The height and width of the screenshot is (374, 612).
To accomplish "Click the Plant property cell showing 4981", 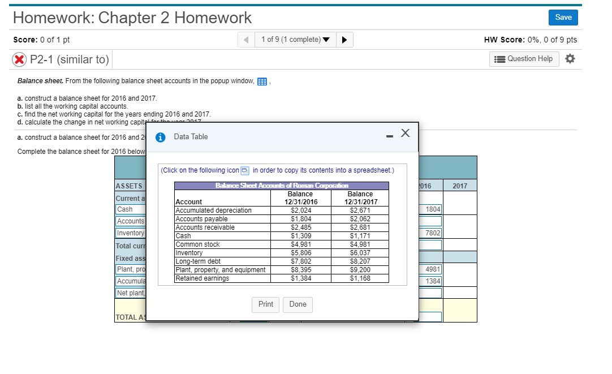I will click(x=429, y=269).
